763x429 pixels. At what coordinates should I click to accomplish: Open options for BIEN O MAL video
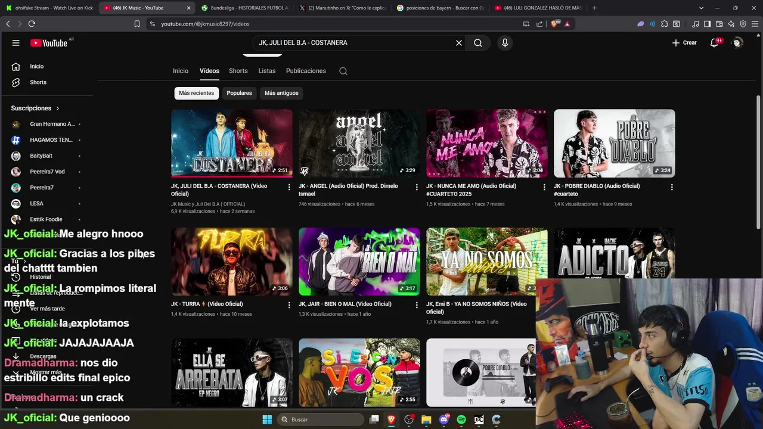pyautogui.click(x=417, y=305)
